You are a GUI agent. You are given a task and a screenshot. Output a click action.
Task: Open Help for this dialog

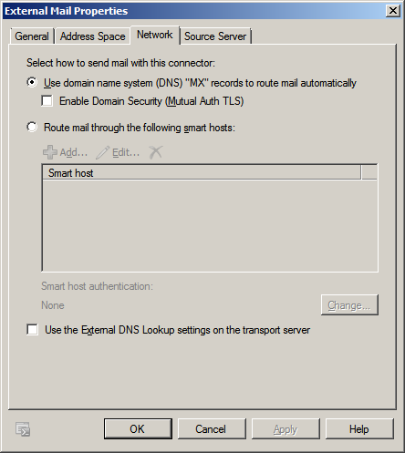[359, 429]
